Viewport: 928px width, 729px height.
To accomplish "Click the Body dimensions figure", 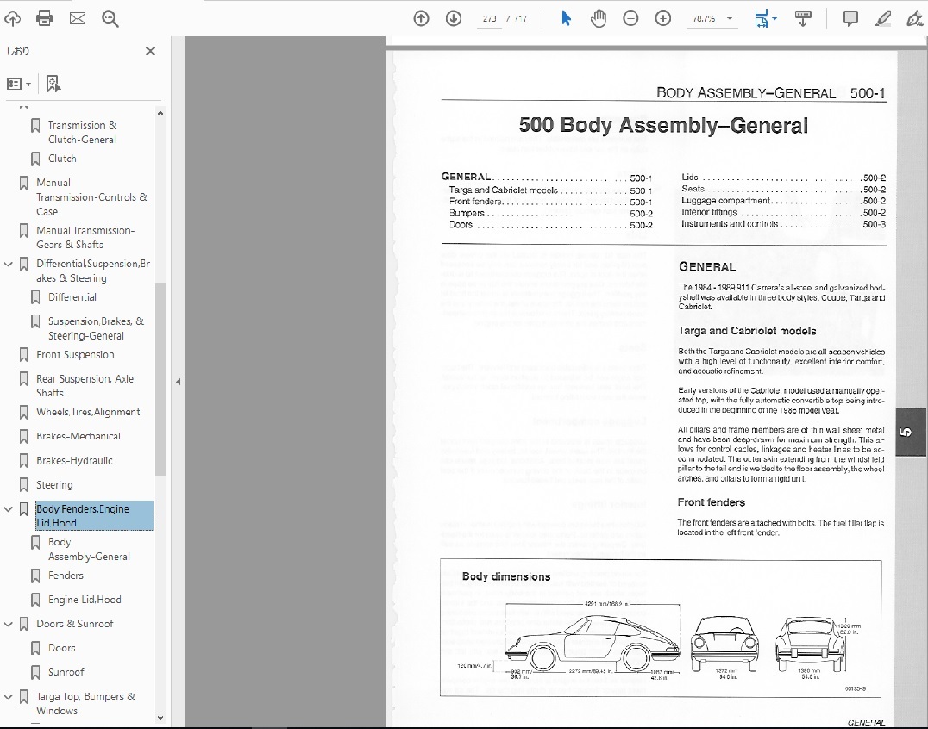I will tap(662, 628).
